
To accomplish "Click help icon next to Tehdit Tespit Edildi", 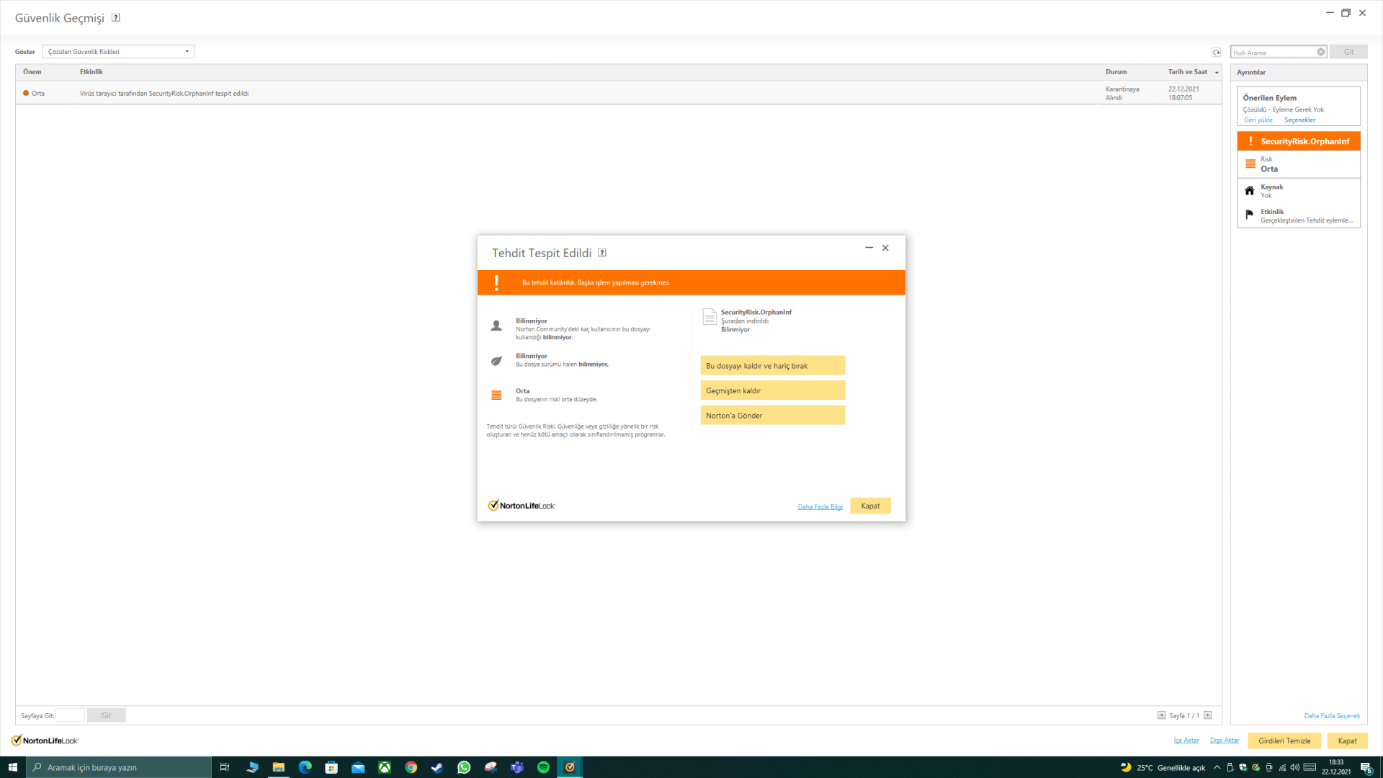I will (x=602, y=253).
